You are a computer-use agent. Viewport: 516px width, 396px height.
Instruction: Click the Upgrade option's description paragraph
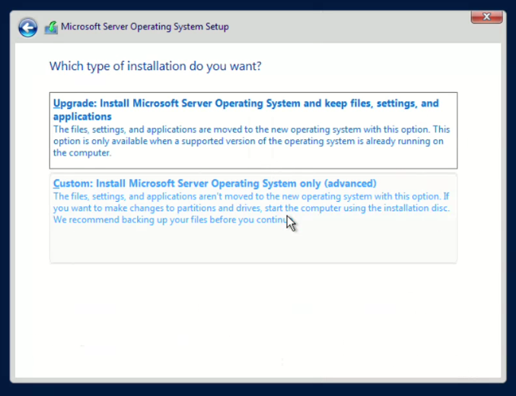pyautogui.click(x=251, y=141)
